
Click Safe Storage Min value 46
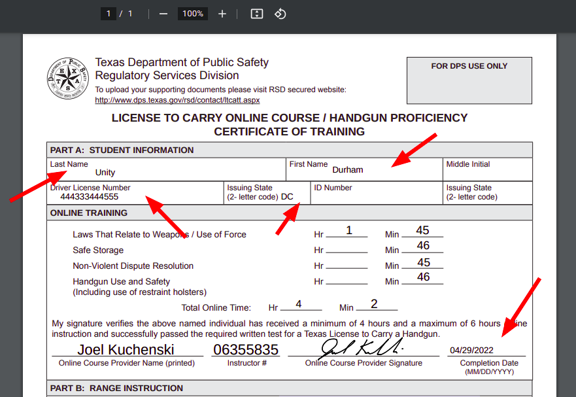click(x=423, y=245)
